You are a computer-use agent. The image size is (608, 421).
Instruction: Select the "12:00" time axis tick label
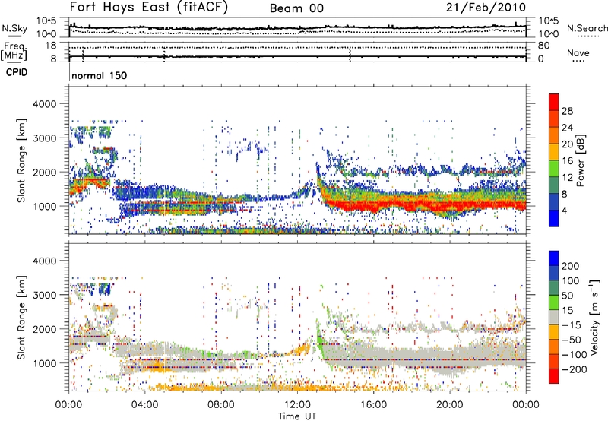pos(297,405)
